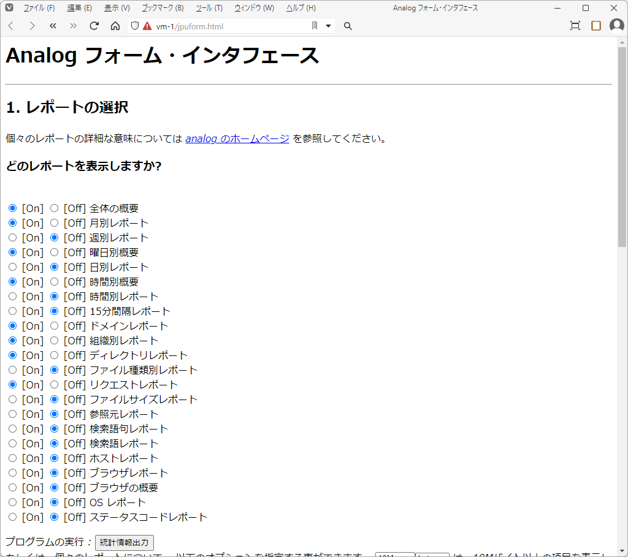The width and height of the screenshot is (628, 557).
Task: Go back one page in history
Action: [x=11, y=26]
